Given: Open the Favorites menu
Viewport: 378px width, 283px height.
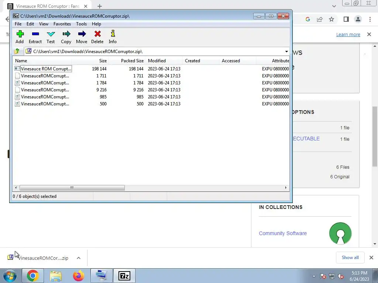Looking at the screenshot, I should point(62,24).
